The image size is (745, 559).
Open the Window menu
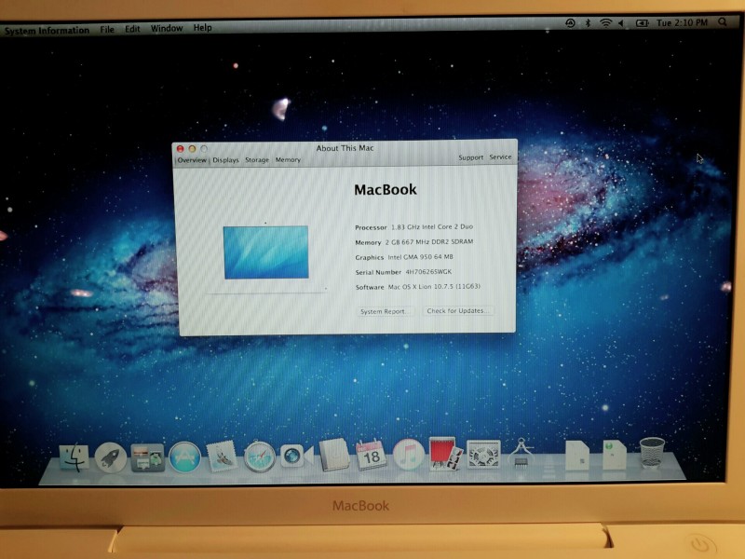click(167, 29)
